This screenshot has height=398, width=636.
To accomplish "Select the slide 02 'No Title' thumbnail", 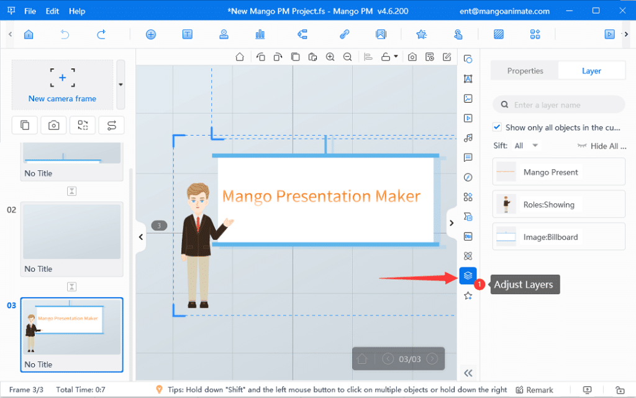I will [72, 231].
